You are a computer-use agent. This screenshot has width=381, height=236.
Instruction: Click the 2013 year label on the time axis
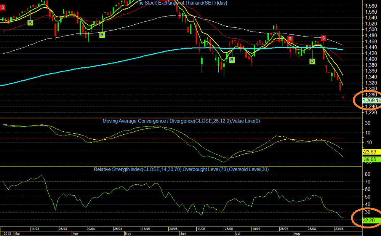pyautogui.click(x=7, y=234)
